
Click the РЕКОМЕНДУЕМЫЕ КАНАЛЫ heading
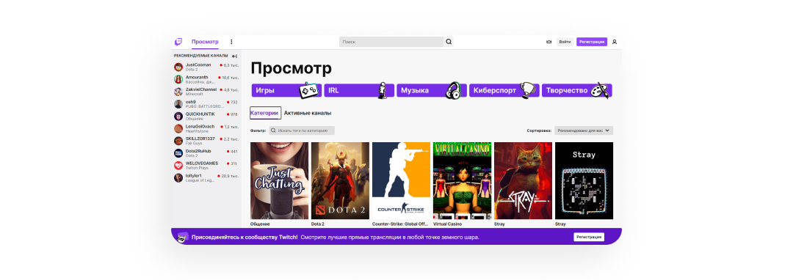tap(200, 56)
